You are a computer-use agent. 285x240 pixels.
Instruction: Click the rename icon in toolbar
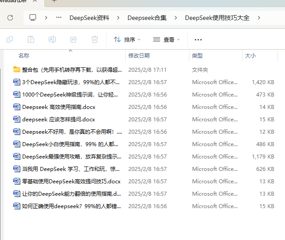tap(52, 39)
